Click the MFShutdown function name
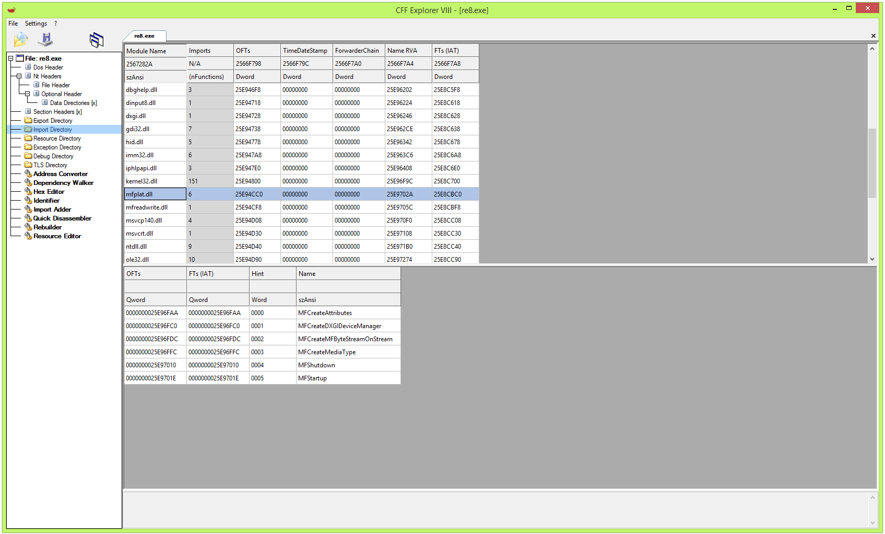This screenshot has width=885, height=534. tap(316, 365)
